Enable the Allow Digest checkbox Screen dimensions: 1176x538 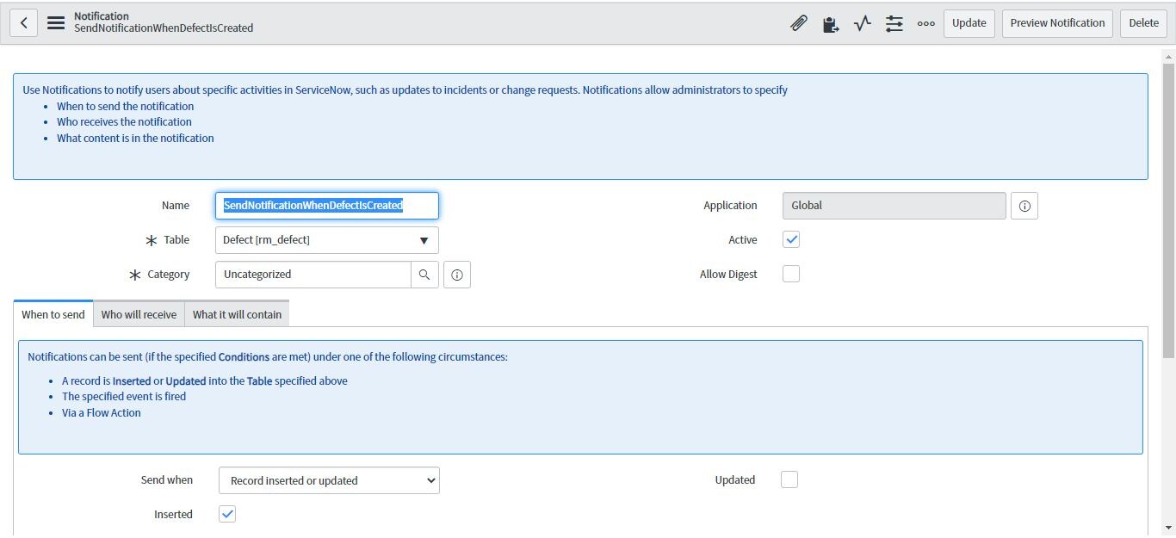[x=791, y=274]
